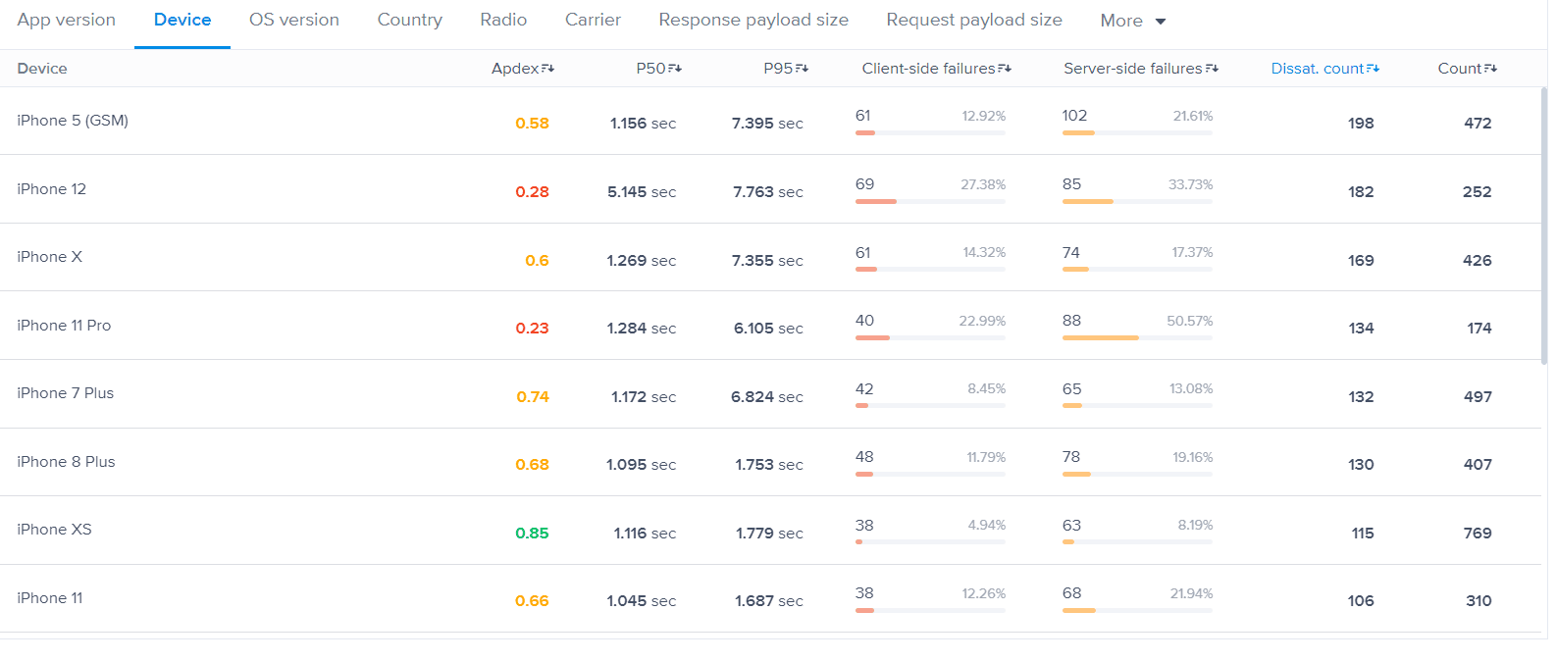This screenshot has height=662, width=1557.
Task: Sort by P95 using its sort icon
Action: click(802, 69)
